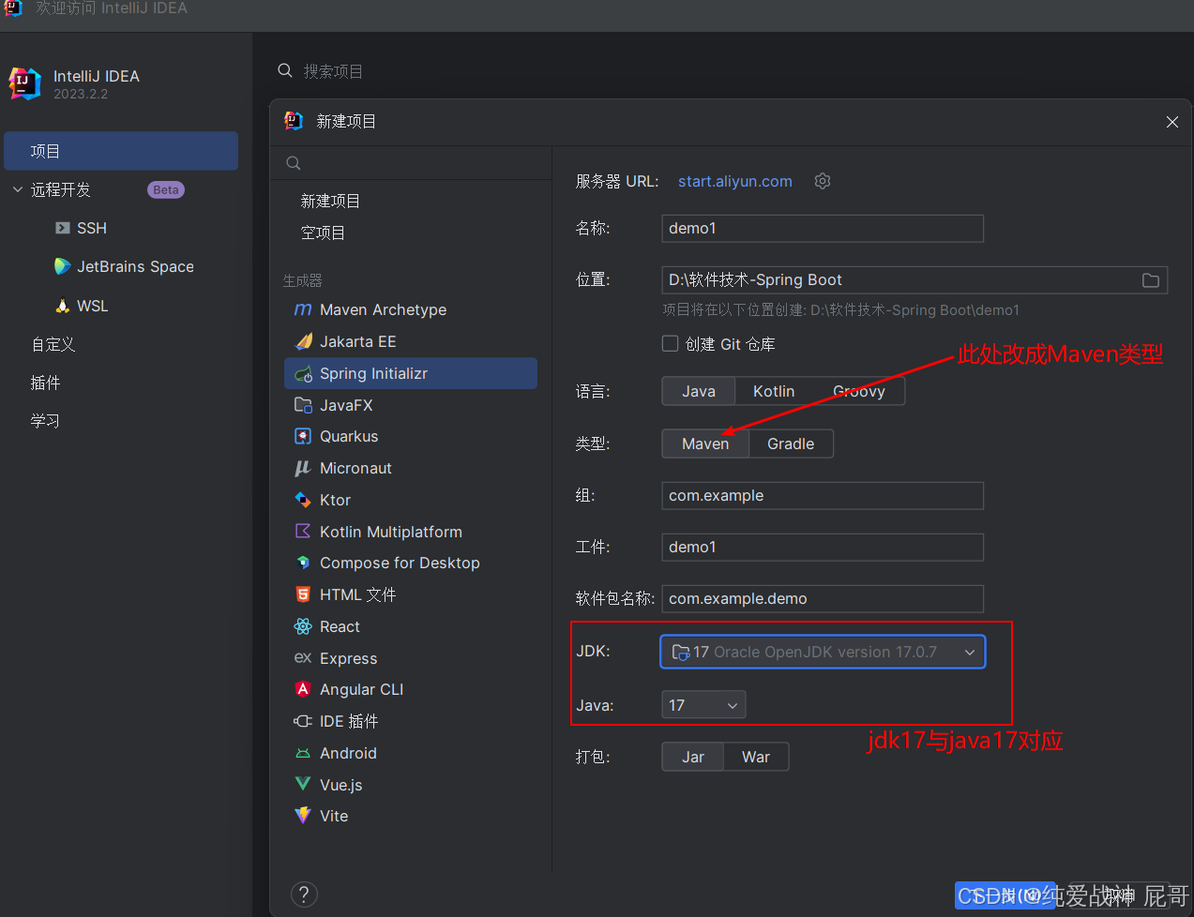Click the Group field com.example

coord(823,495)
